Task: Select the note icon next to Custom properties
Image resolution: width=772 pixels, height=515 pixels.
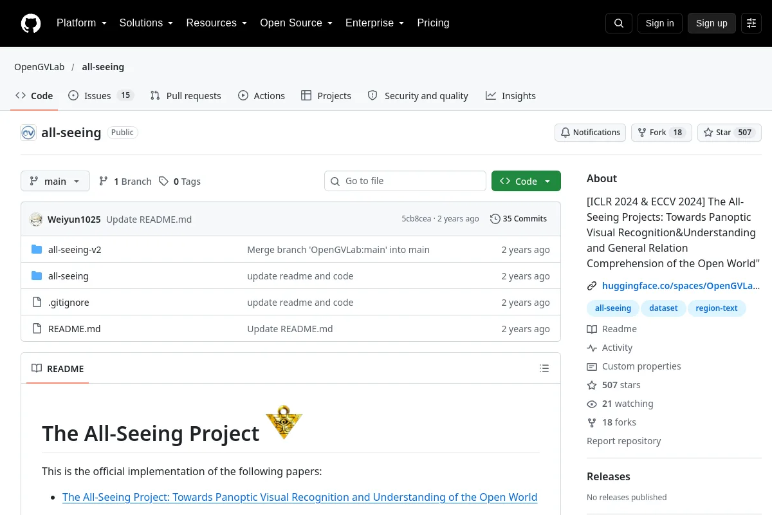Action: [592, 366]
